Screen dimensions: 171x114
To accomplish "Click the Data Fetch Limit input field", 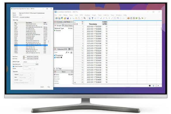I will coord(31,64).
